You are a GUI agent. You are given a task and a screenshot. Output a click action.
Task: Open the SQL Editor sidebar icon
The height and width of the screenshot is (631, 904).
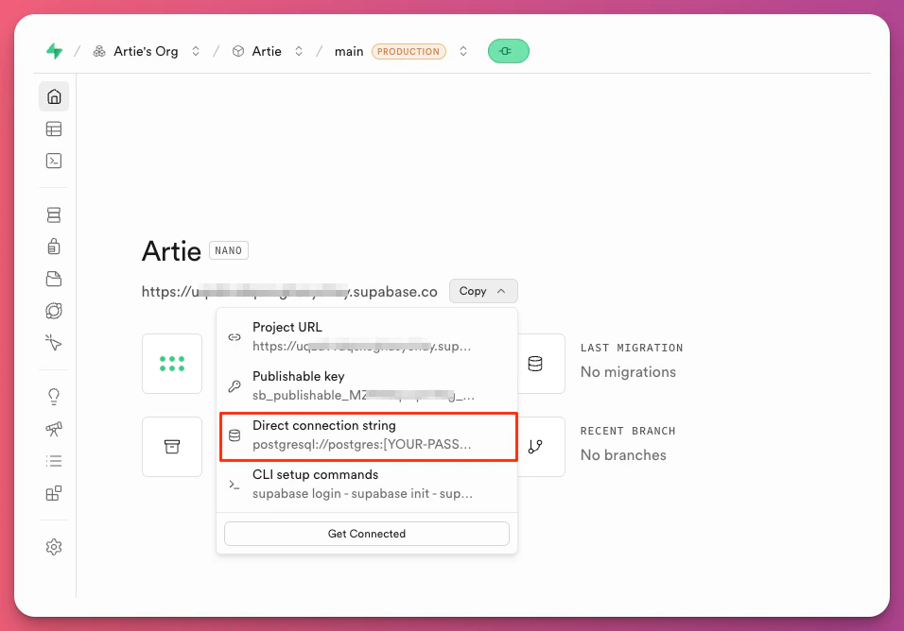[x=54, y=161]
